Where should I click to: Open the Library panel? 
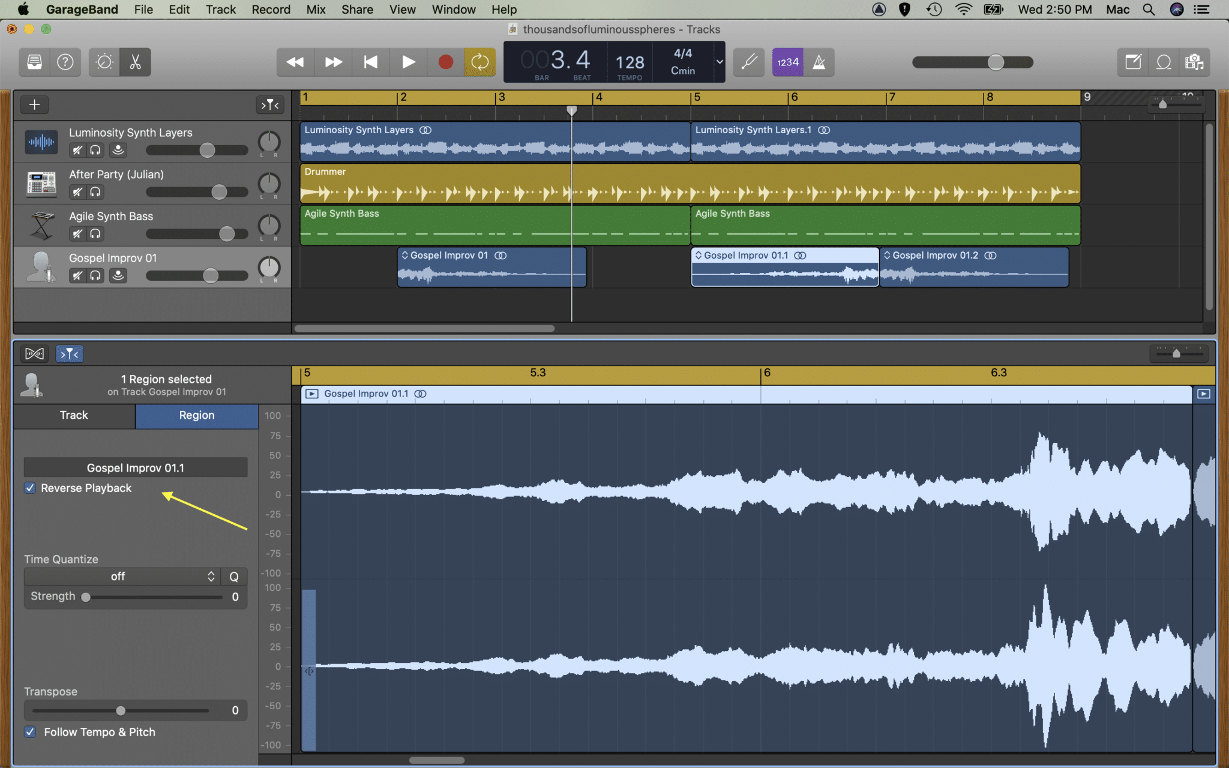[x=34, y=62]
